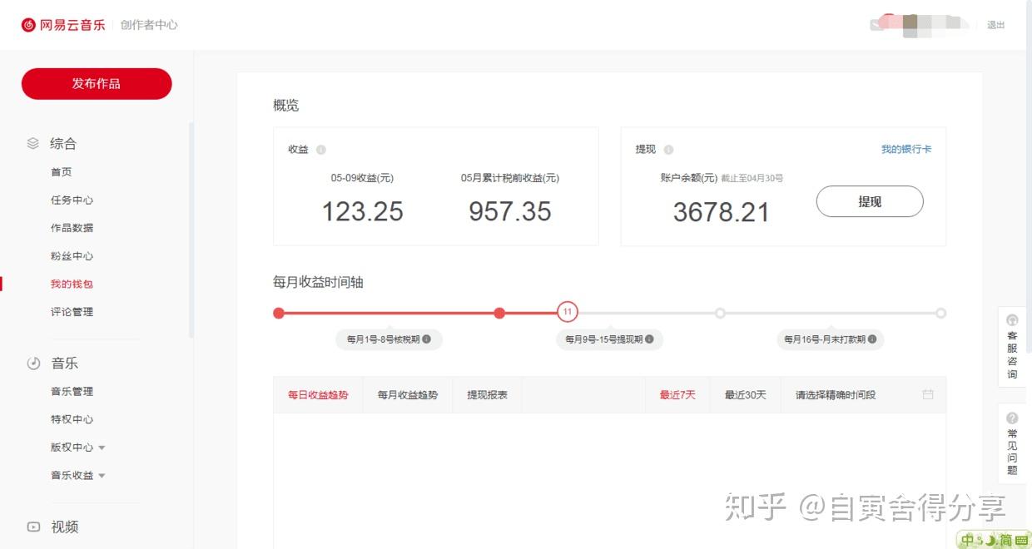
Task: Open 粉丝中心 in the sidebar
Action: click(72, 256)
